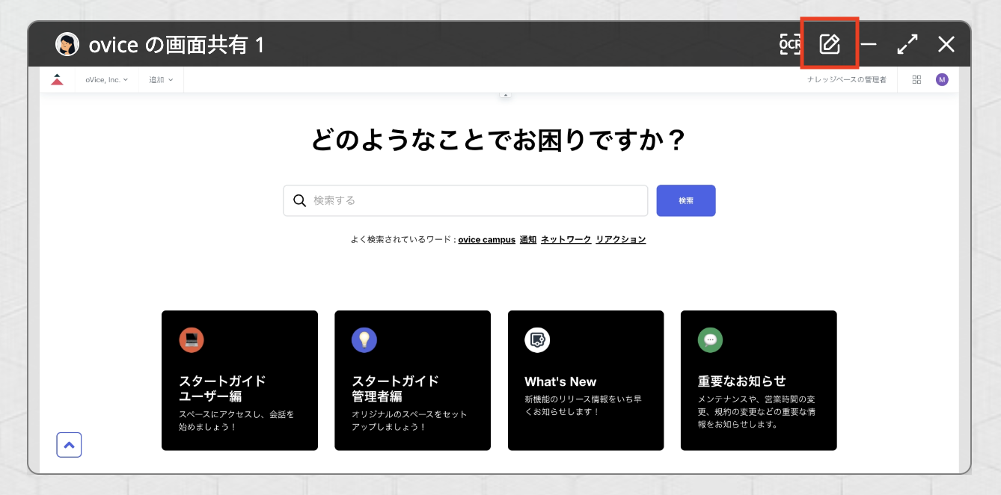Image resolution: width=1001 pixels, height=495 pixels.
Task: Activate the OCR capture icon in the title bar
Action: point(790,43)
